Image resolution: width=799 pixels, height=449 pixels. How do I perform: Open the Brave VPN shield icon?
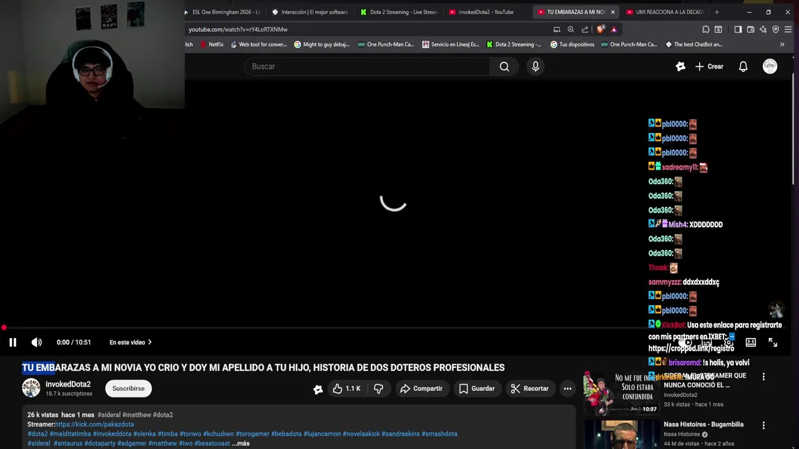coord(776,29)
